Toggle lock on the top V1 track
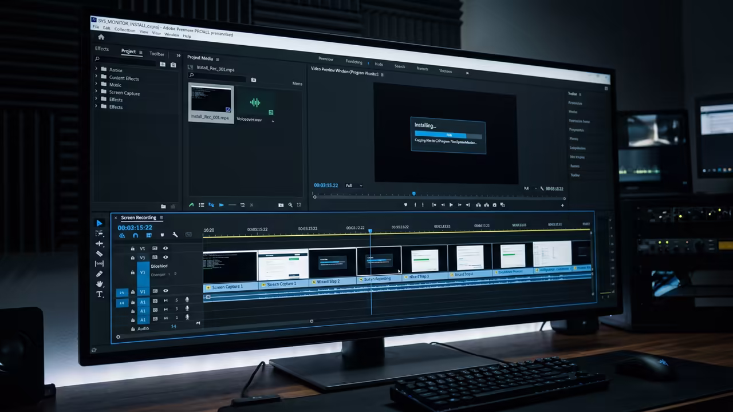 (x=133, y=248)
